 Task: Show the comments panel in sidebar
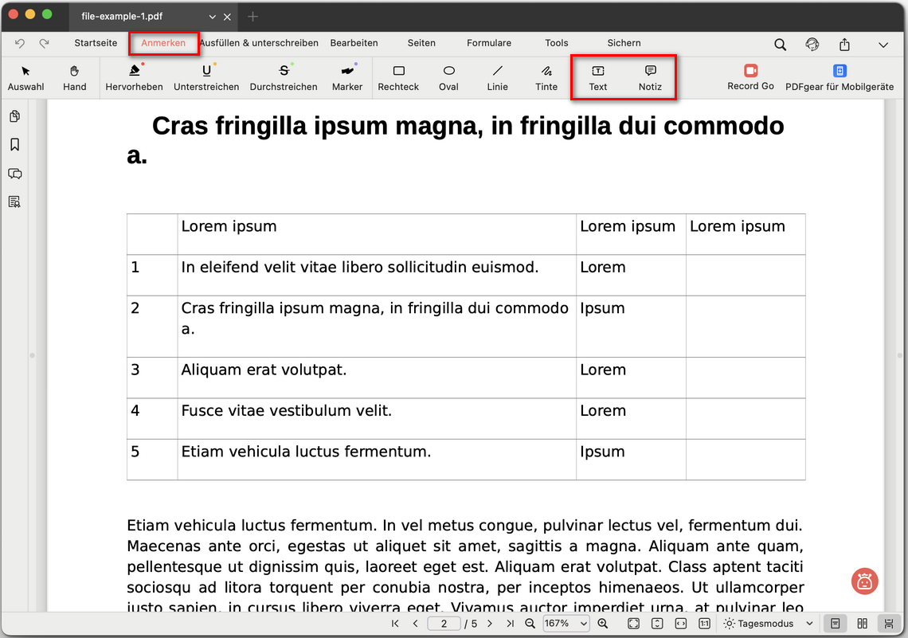pyautogui.click(x=14, y=174)
